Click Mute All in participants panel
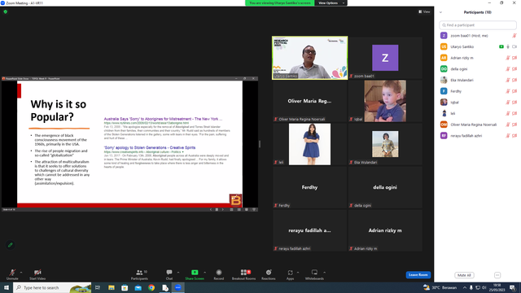The image size is (521, 293). tap(464, 275)
